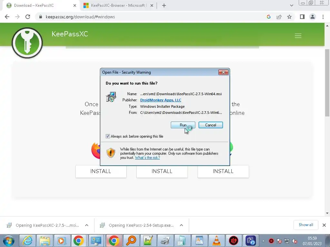The image size is (330, 247).
Task: Open the tab search dropdown arrow
Action: pos(291,5)
